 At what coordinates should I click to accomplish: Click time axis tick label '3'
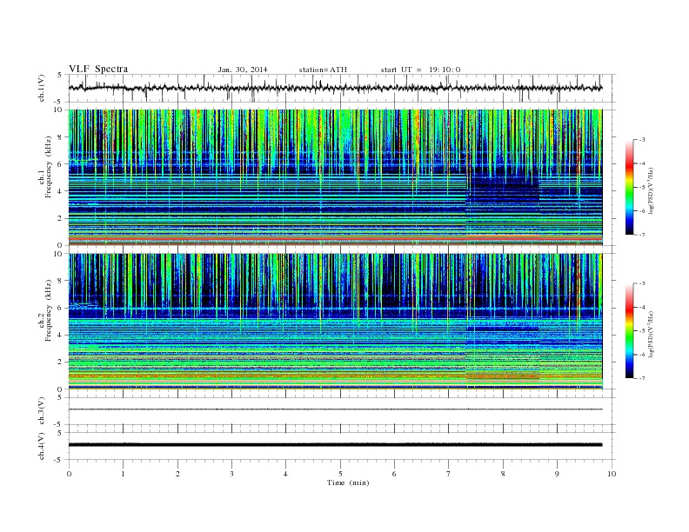coord(231,474)
